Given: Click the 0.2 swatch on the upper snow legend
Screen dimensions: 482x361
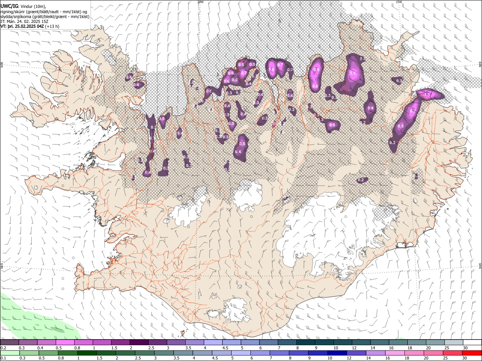Looking at the screenshot, I should (x=9, y=343).
